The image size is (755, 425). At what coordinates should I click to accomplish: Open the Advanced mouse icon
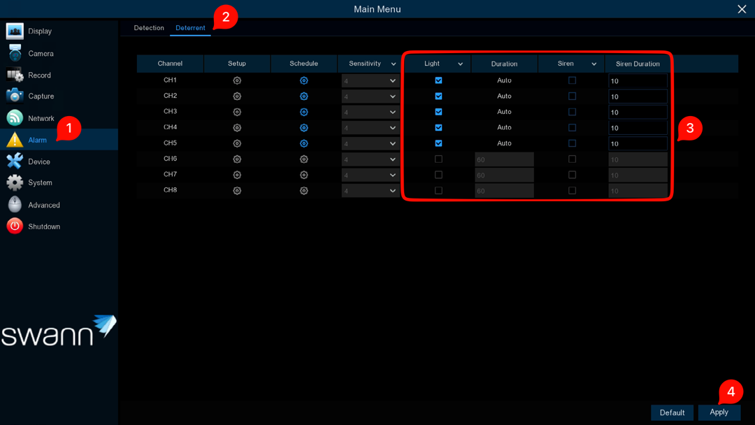[x=15, y=205]
